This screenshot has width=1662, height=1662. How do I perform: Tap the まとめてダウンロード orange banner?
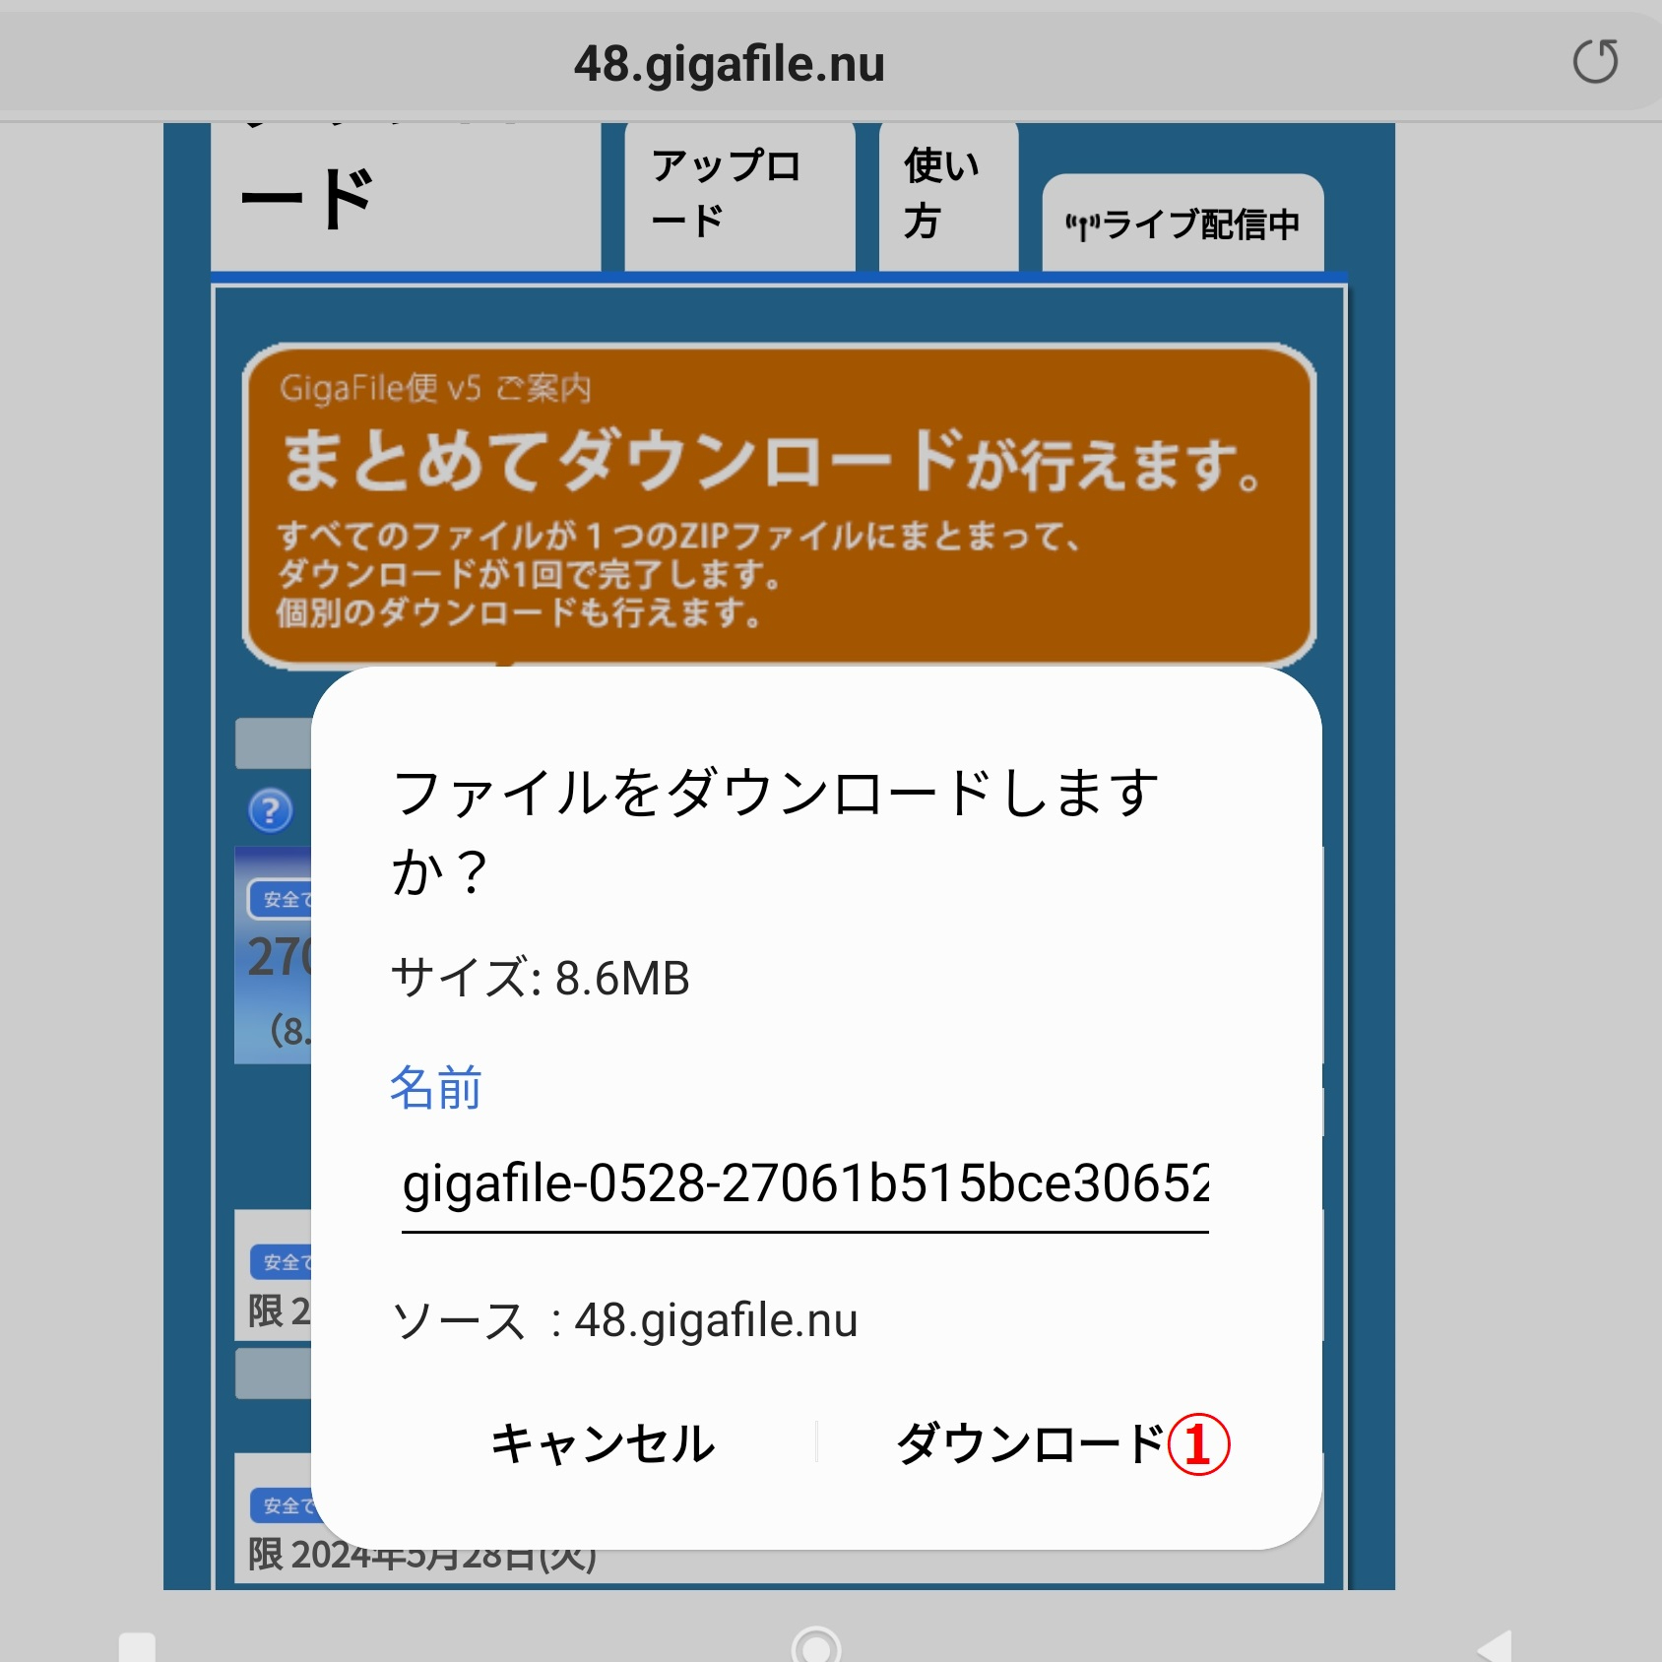(x=779, y=506)
